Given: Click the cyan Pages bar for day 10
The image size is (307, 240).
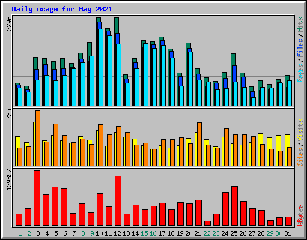Looking at the screenshot, I should 101,67.
